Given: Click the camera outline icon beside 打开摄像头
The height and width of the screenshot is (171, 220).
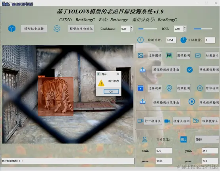Looking at the screenshot, I should coord(141,121).
